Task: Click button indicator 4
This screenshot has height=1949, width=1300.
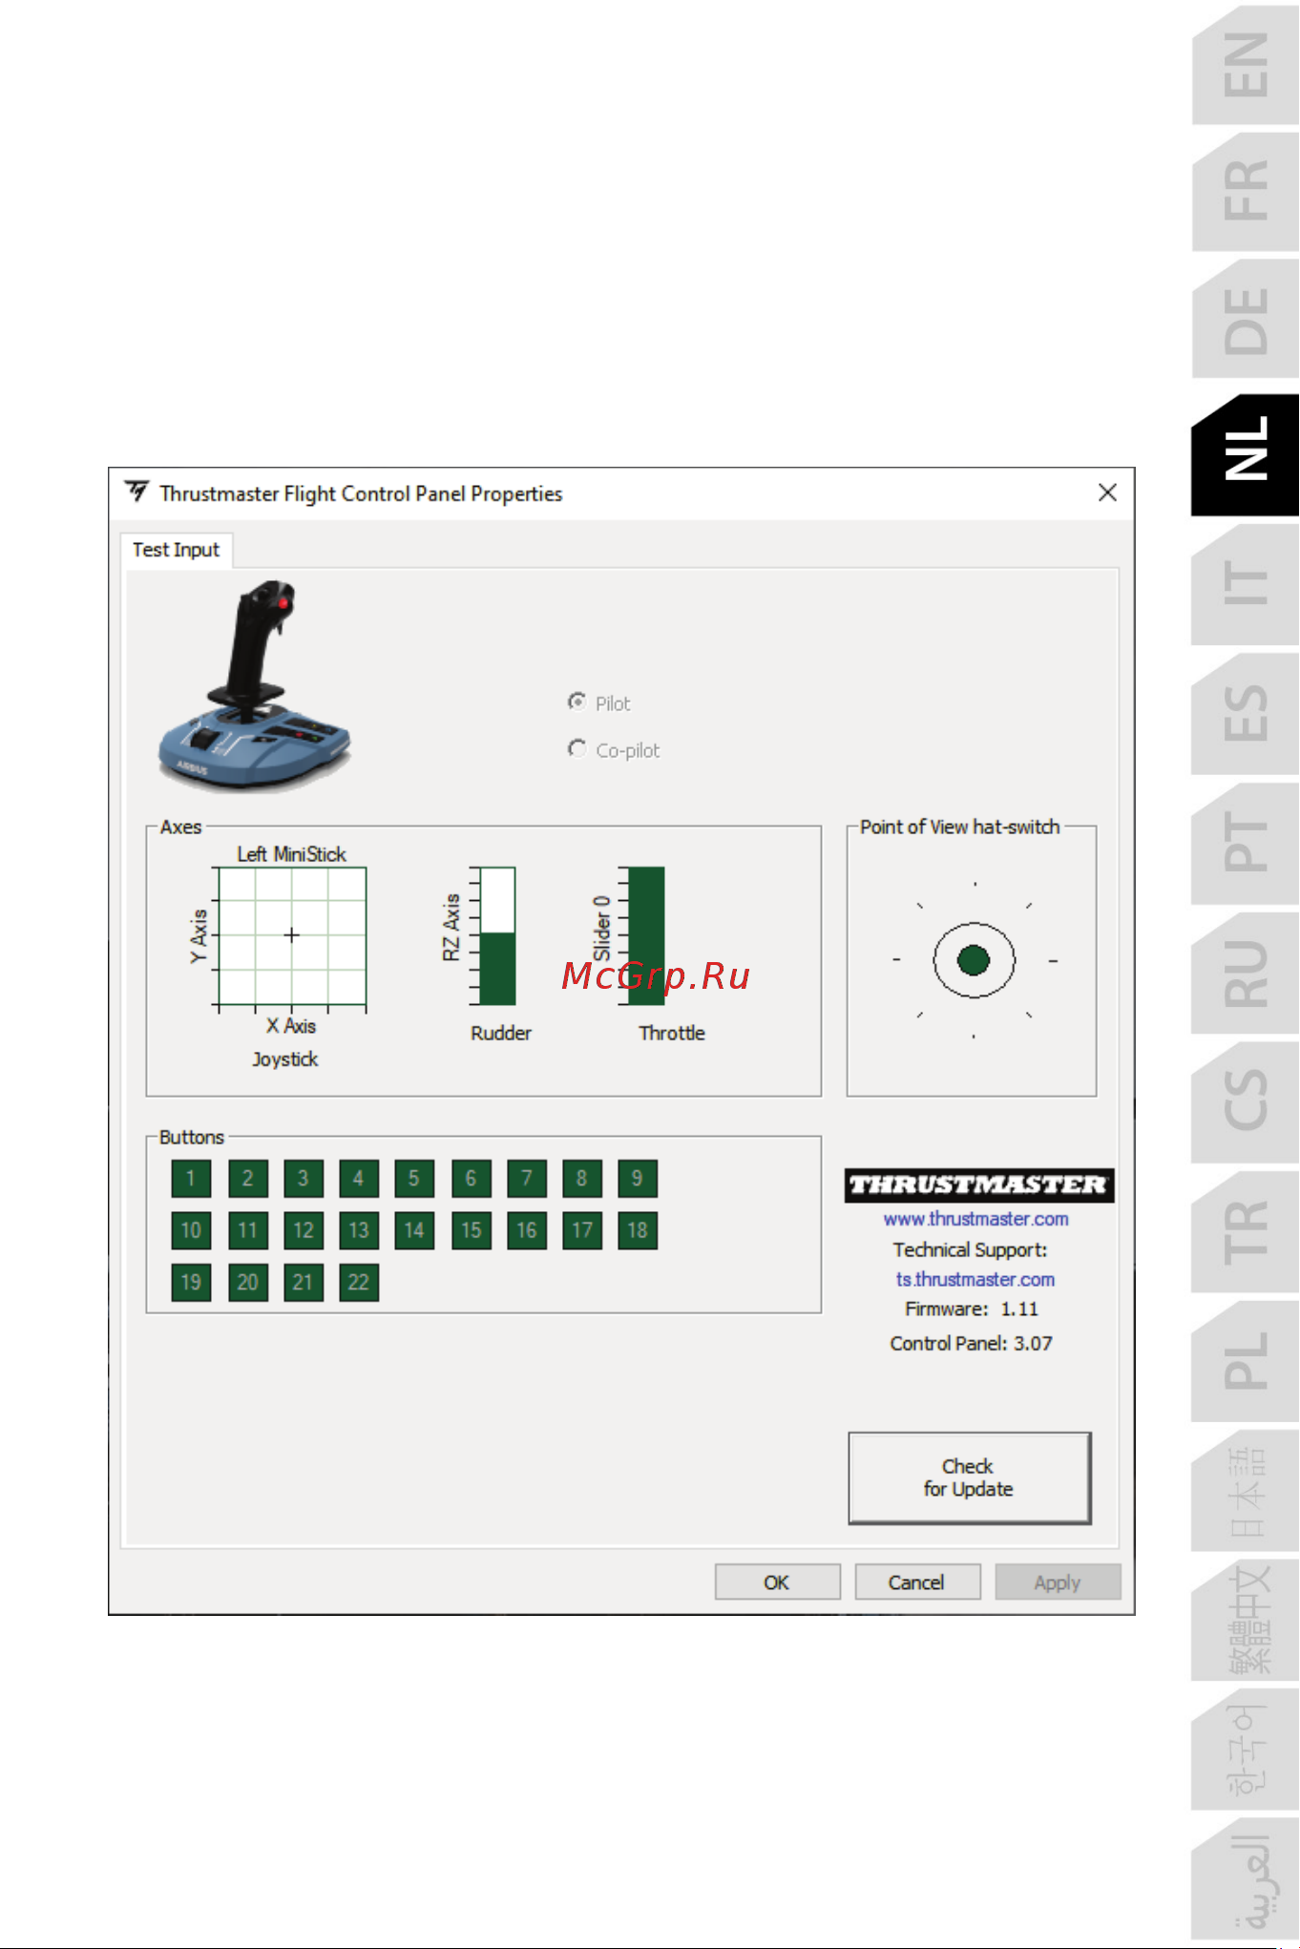Action: (358, 1179)
